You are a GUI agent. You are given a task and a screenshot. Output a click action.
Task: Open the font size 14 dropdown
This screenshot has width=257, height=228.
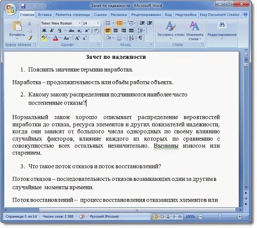[98, 23]
